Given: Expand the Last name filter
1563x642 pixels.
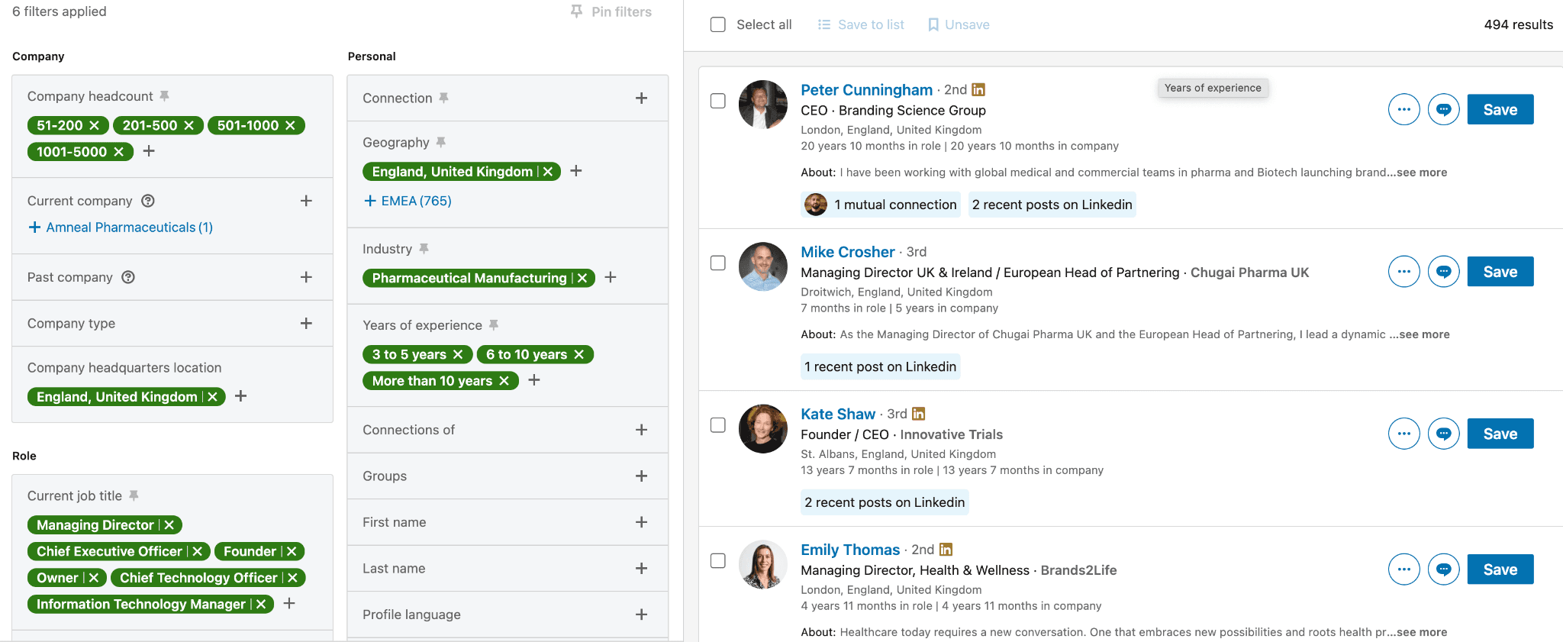Looking at the screenshot, I should tap(641, 569).
